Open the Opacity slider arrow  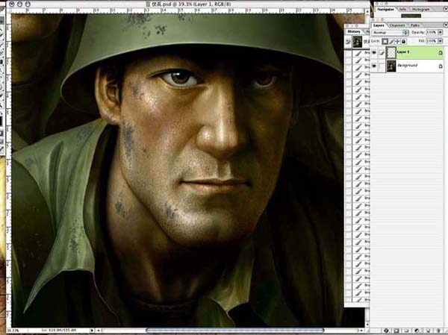[441, 33]
